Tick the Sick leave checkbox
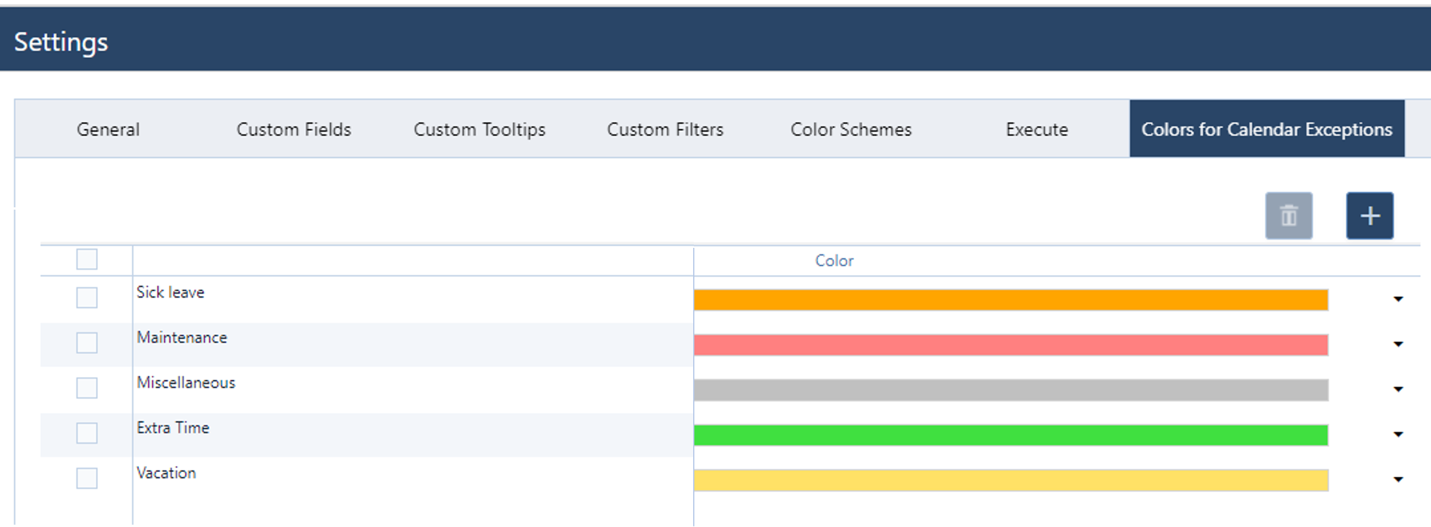The image size is (1431, 527). tap(87, 298)
